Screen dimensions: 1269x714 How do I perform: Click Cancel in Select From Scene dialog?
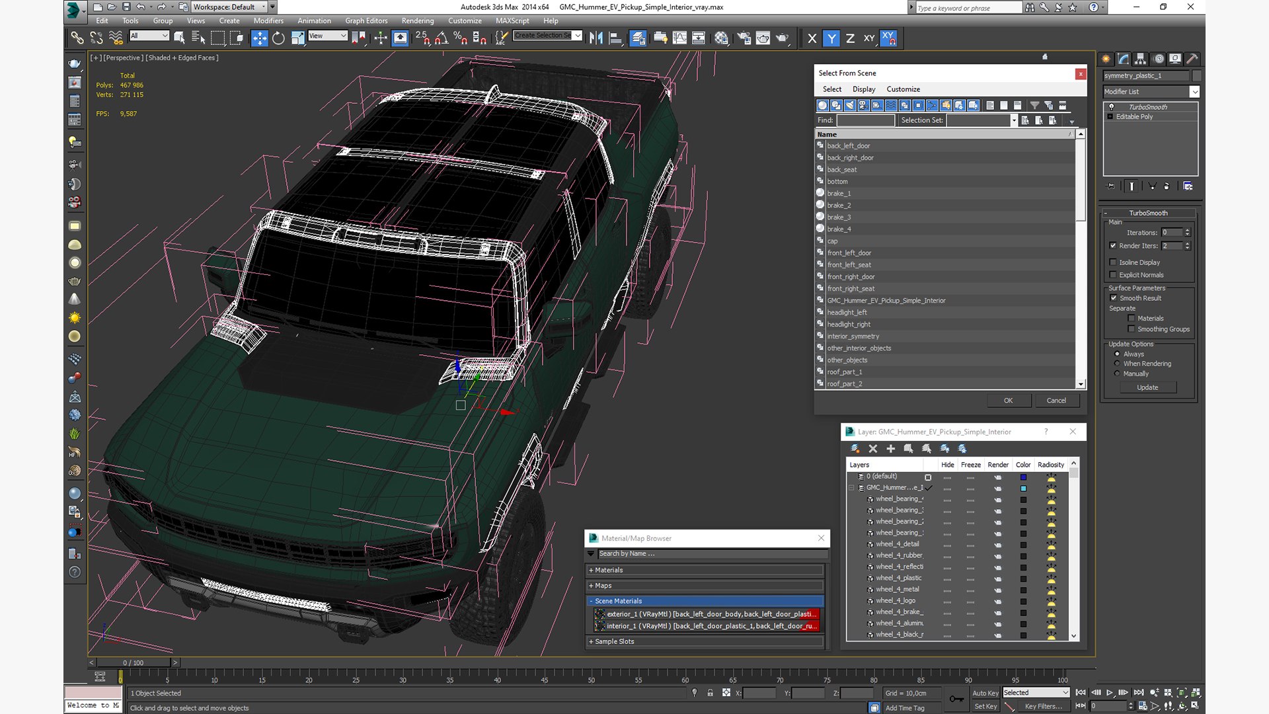click(x=1056, y=401)
